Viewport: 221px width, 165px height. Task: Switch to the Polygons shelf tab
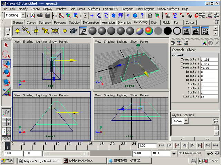(x=60, y=22)
